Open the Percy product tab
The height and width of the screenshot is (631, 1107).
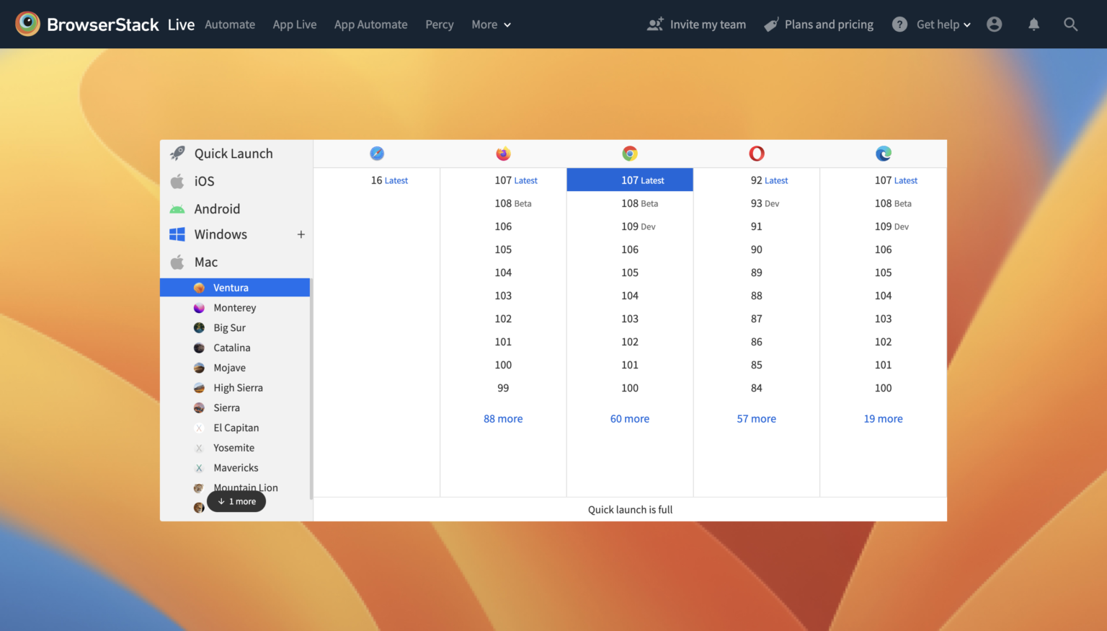pyautogui.click(x=439, y=25)
